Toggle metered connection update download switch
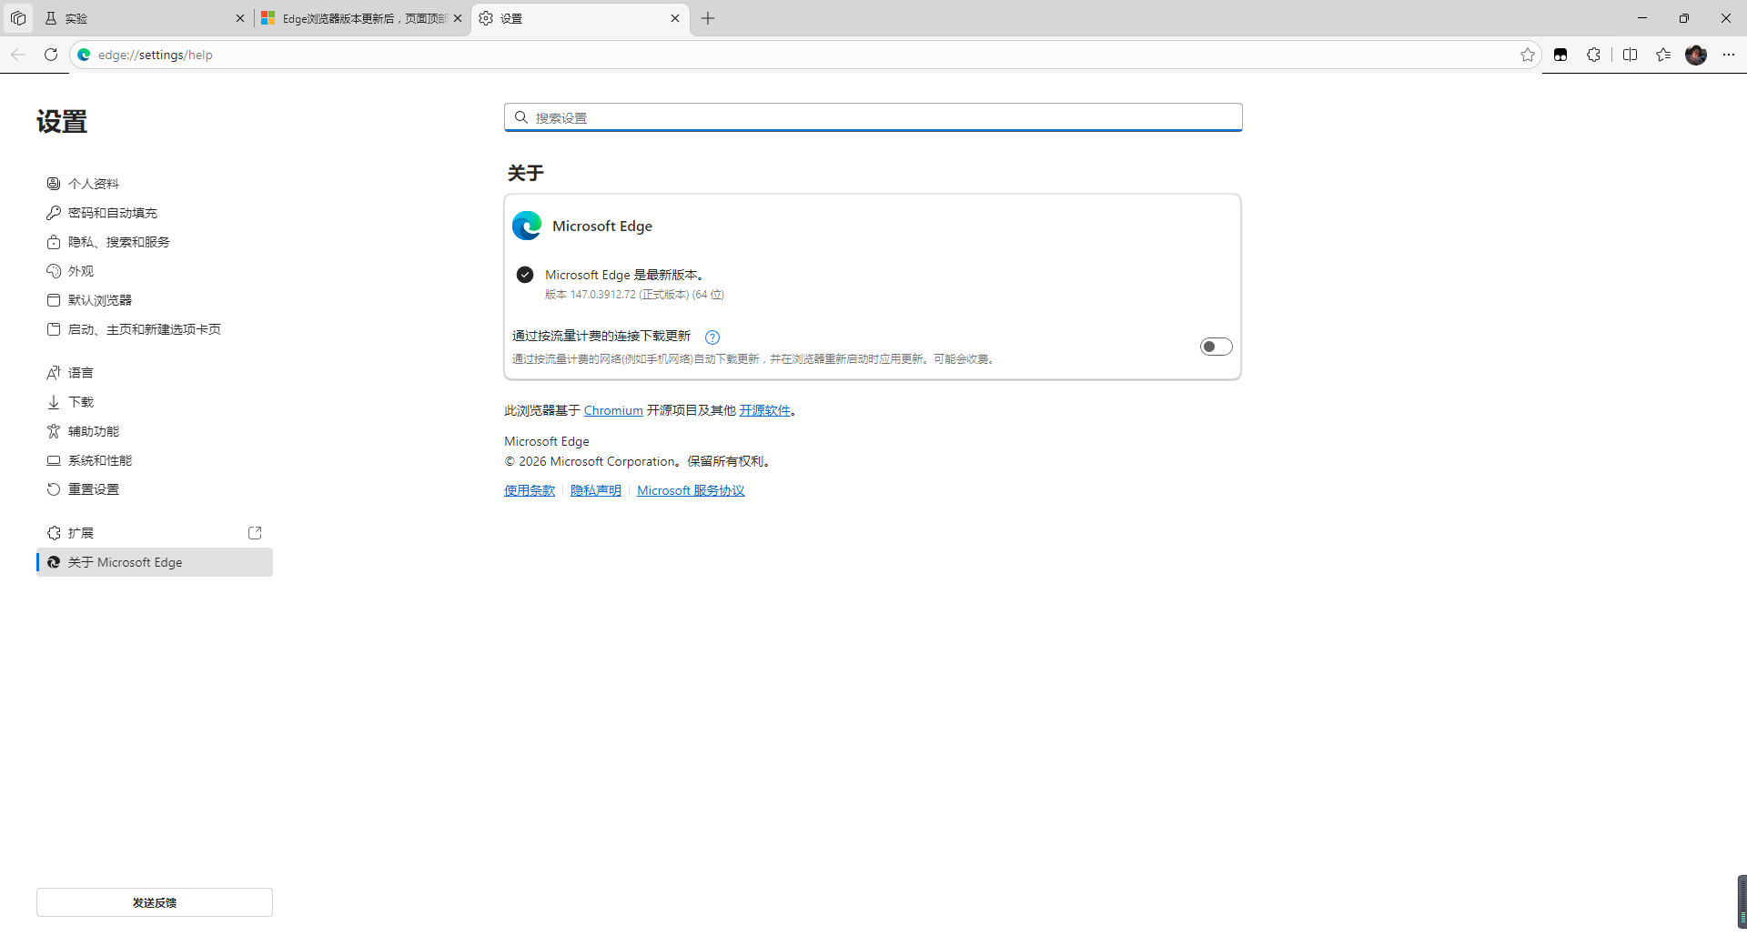The image size is (1747, 946). coord(1216,347)
